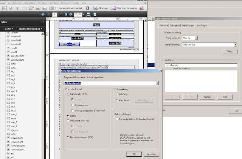The width and height of the screenshot is (242, 159).
Task: Click the field icon next to sum_1
Action: 8,91
